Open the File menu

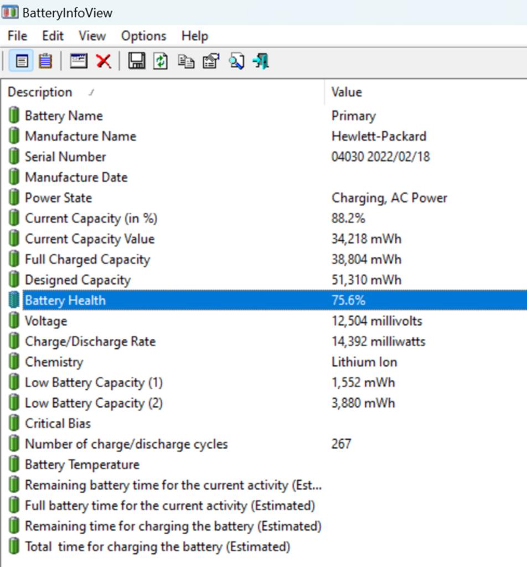point(17,36)
